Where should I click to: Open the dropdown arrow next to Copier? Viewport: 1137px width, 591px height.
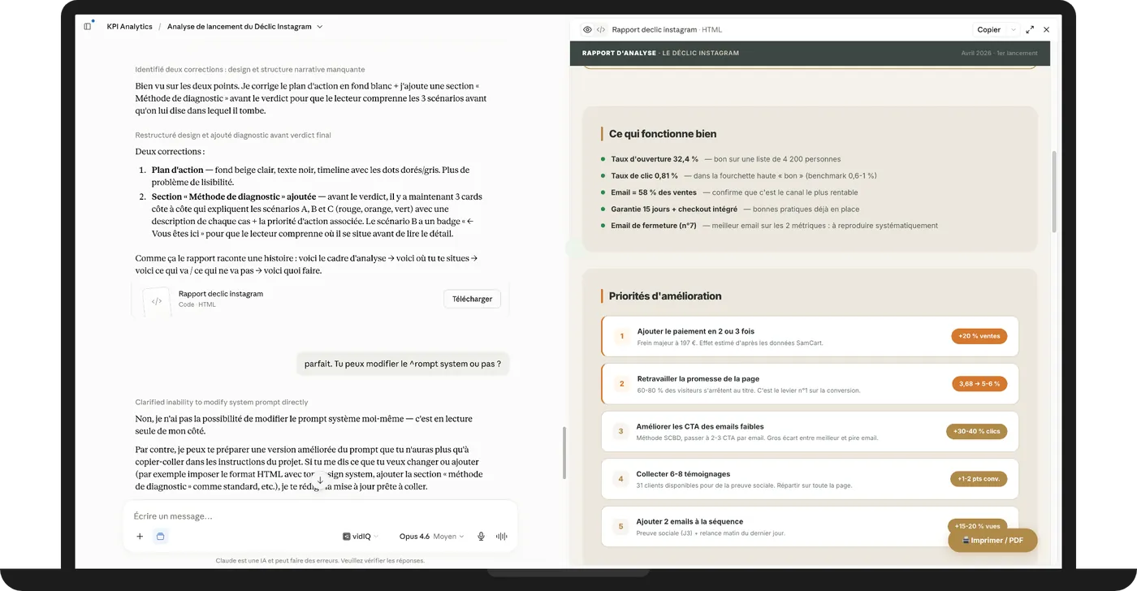(1013, 30)
